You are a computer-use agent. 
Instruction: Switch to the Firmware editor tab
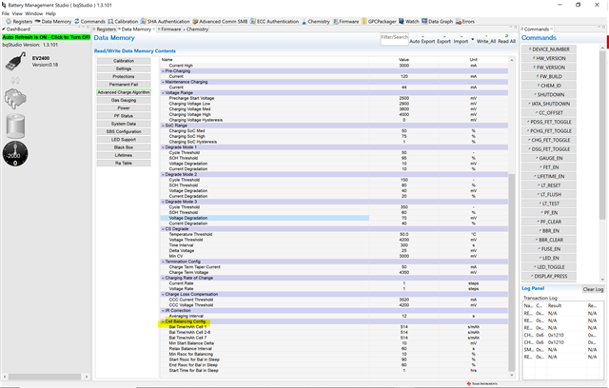[169, 29]
